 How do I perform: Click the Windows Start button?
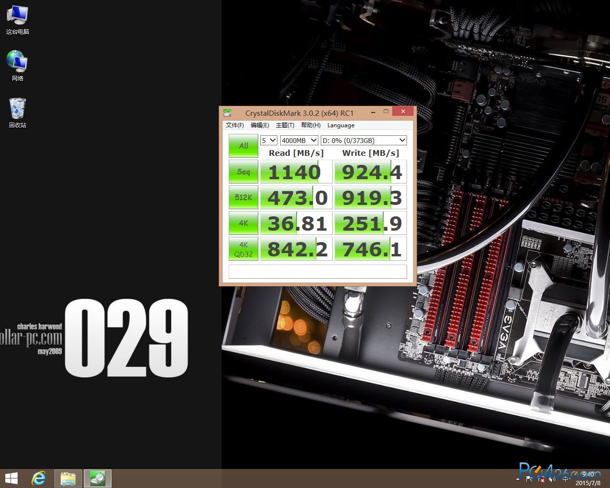(11, 478)
